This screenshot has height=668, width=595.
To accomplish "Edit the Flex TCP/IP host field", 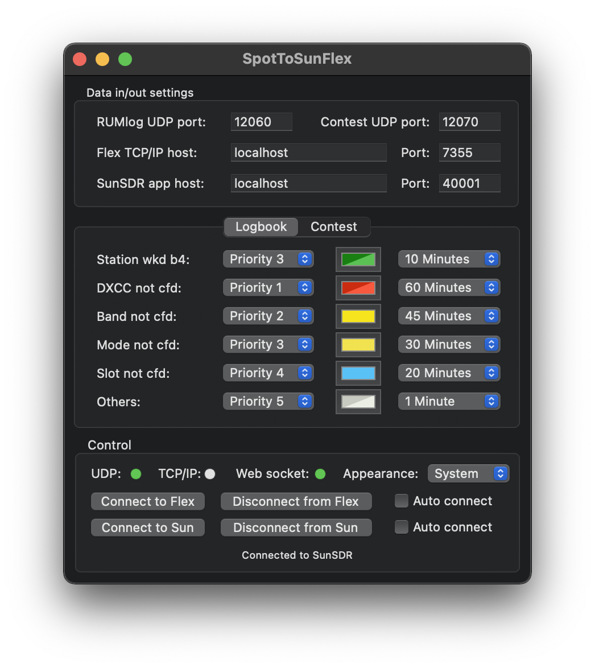I will point(309,152).
